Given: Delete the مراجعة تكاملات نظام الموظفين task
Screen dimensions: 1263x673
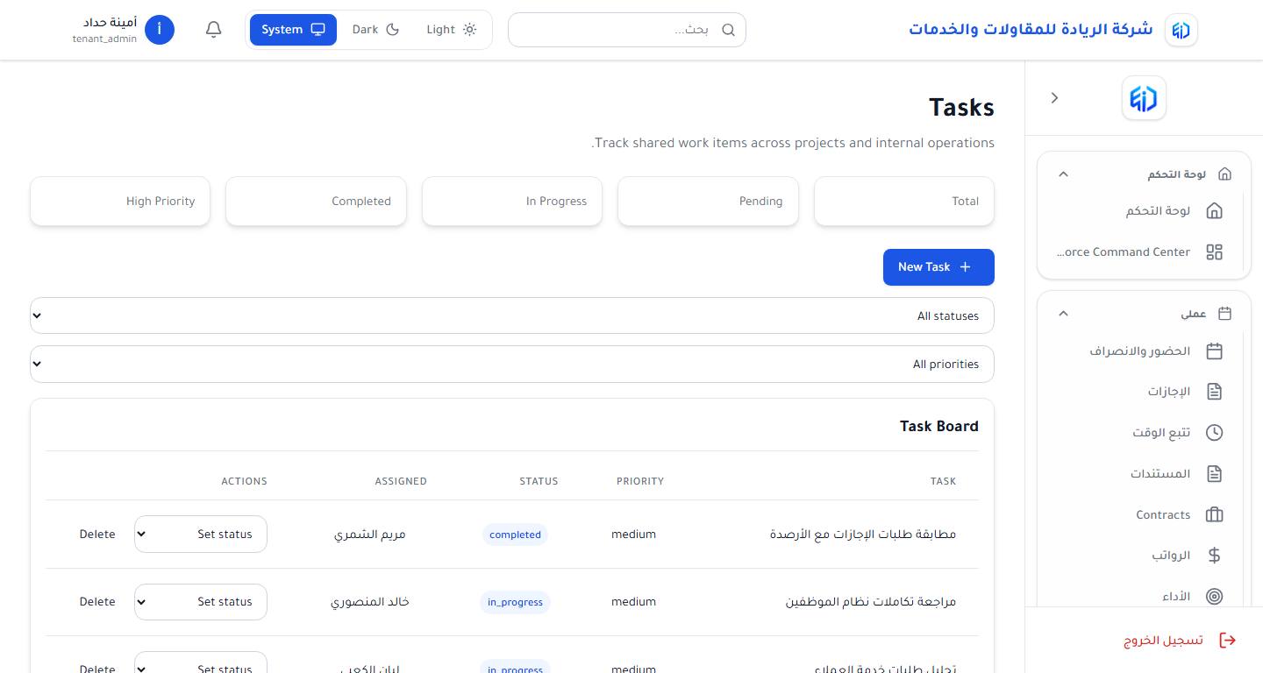Looking at the screenshot, I should coord(97,602).
